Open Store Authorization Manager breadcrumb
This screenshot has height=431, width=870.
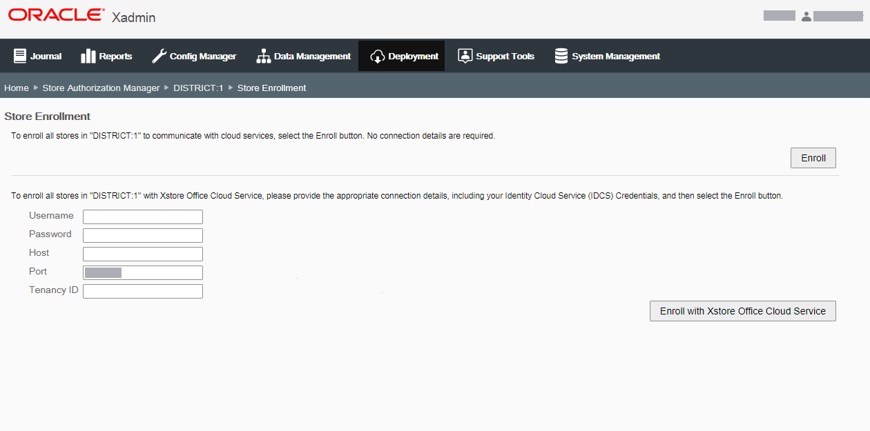[x=101, y=88]
